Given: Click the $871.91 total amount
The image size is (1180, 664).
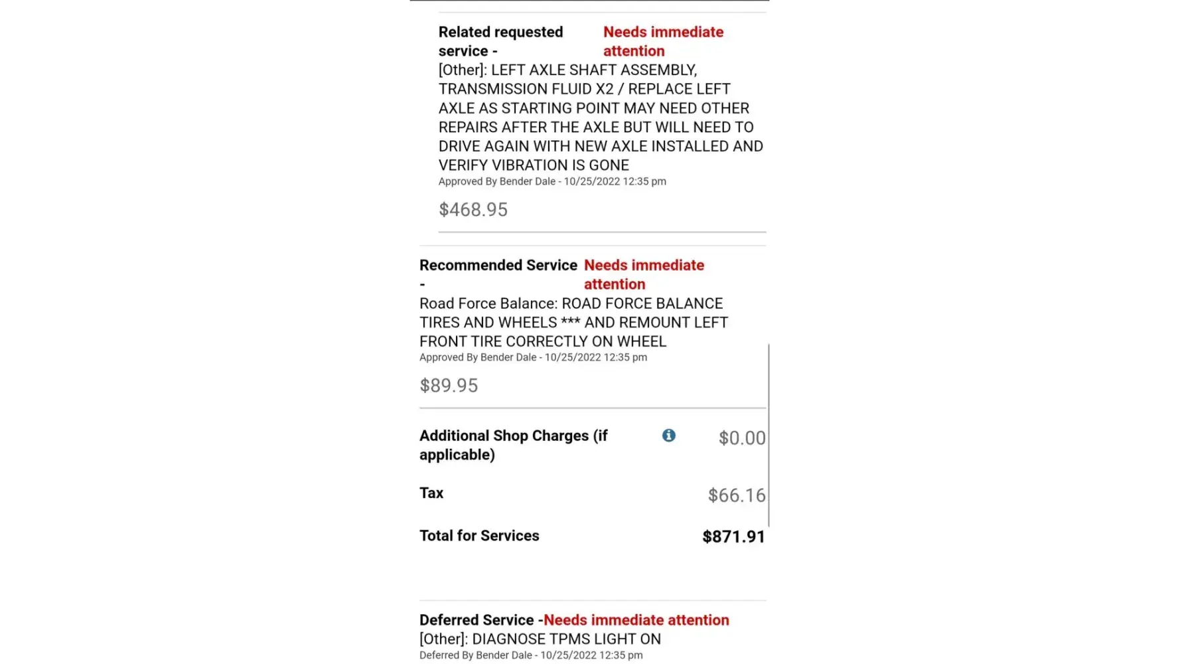Looking at the screenshot, I should click(733, 537).
